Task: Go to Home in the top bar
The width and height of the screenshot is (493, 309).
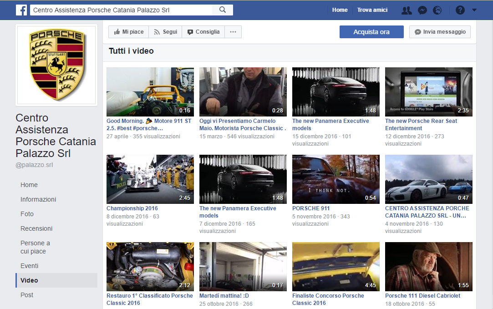Action: coord(340,10)
